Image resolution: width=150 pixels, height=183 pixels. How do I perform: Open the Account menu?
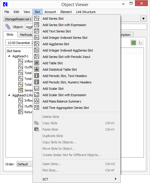[x=50, y=12]
